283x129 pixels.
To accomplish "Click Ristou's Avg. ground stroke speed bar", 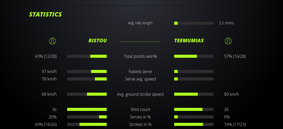I will [87, 94].
